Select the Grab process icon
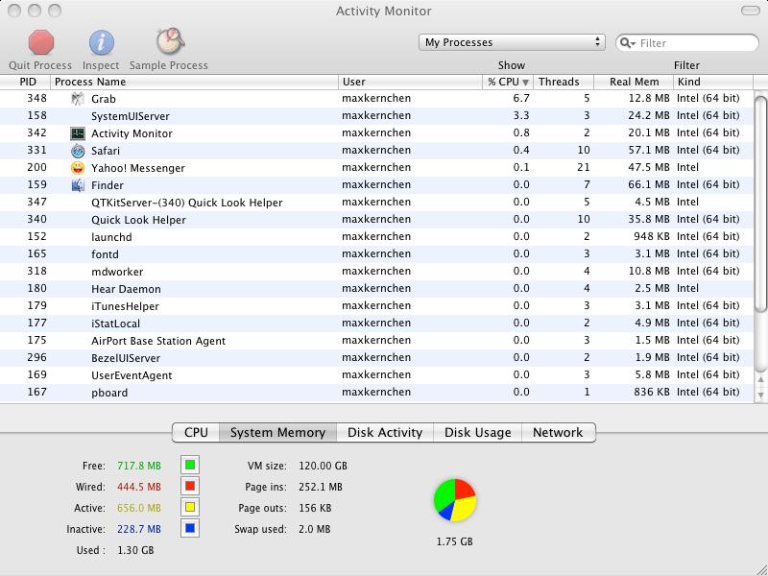Image resolution: width=768 pixels, height=576 pixels. [x=78, y=99]
